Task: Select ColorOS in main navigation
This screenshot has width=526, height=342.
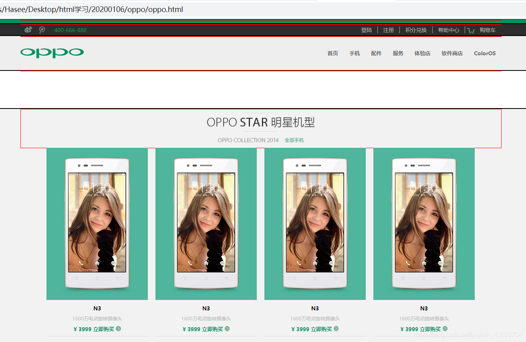Action: coord(485,53)
